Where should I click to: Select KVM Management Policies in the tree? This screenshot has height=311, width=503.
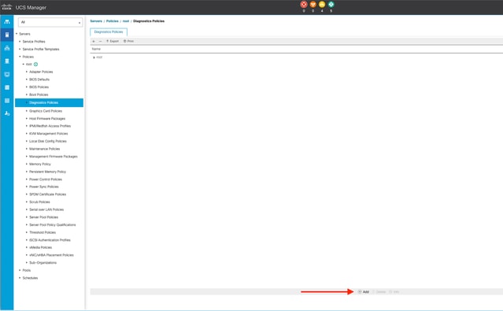(x=49, y=134)
